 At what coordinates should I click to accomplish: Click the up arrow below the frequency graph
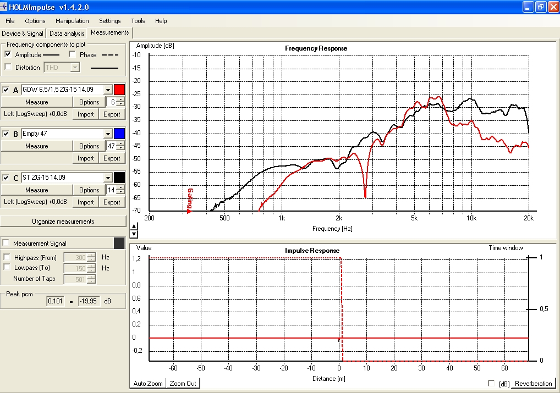coord(134,226)
